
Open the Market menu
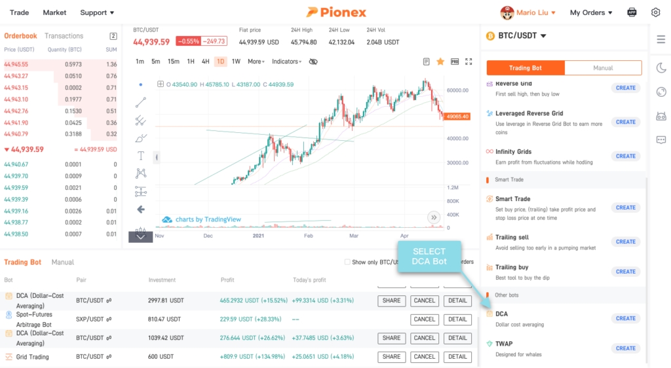[54, 12]
